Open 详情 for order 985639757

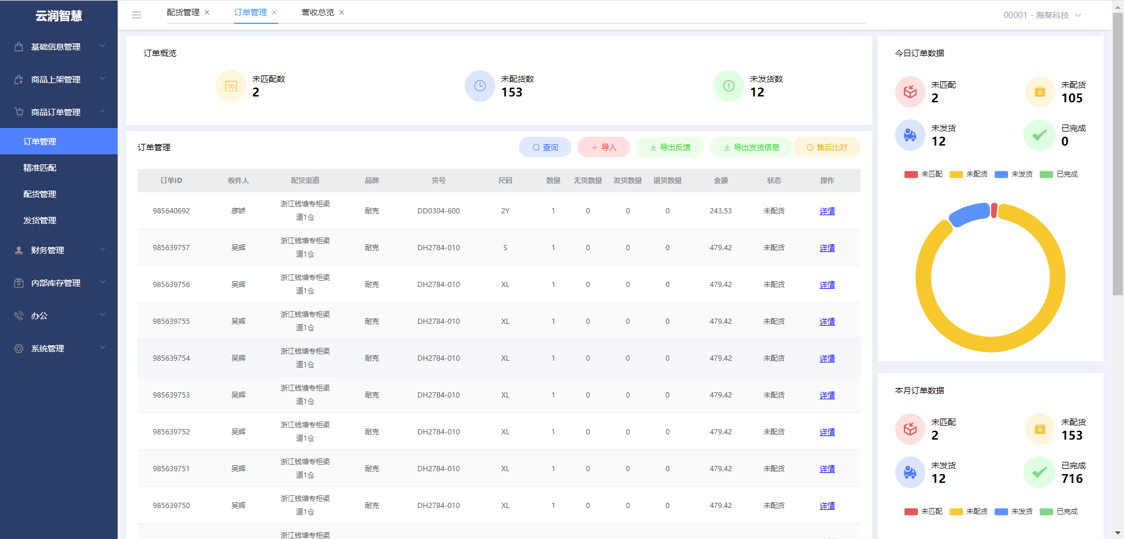(827, 248)
